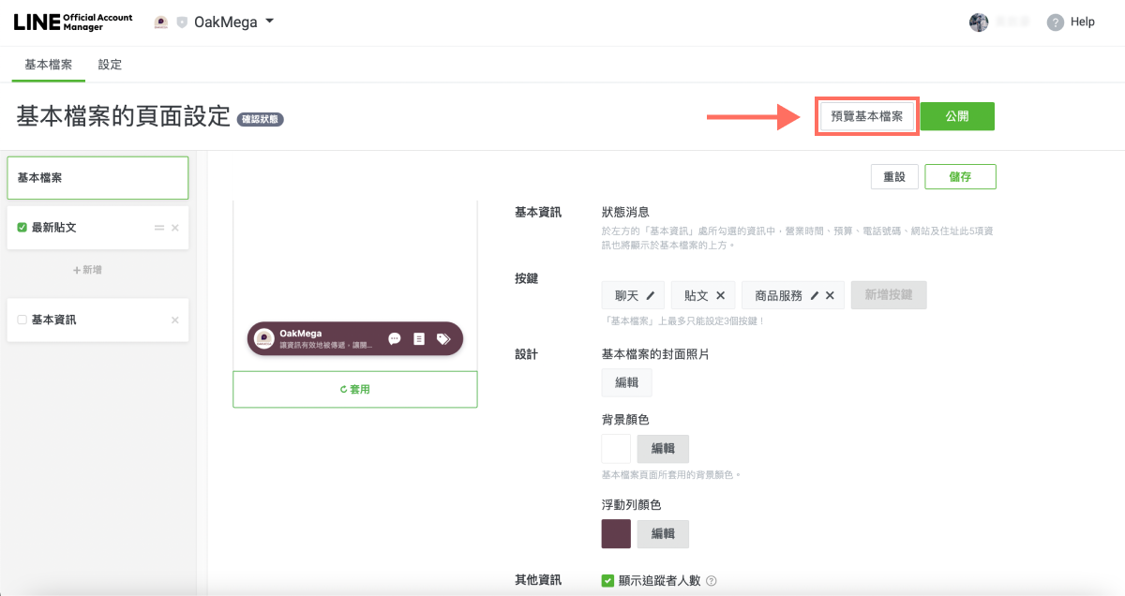
Task: Click the Help question mark icon
Action: (x=1056, y=22)
